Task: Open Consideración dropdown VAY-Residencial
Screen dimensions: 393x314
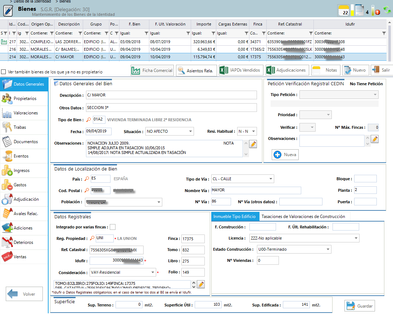Action: [123, 272]
